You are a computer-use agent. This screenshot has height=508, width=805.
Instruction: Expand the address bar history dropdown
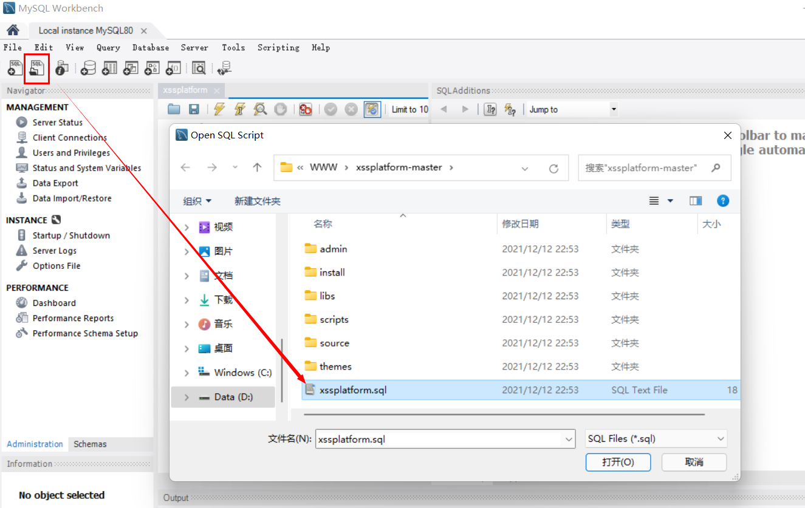coord(525,169)
